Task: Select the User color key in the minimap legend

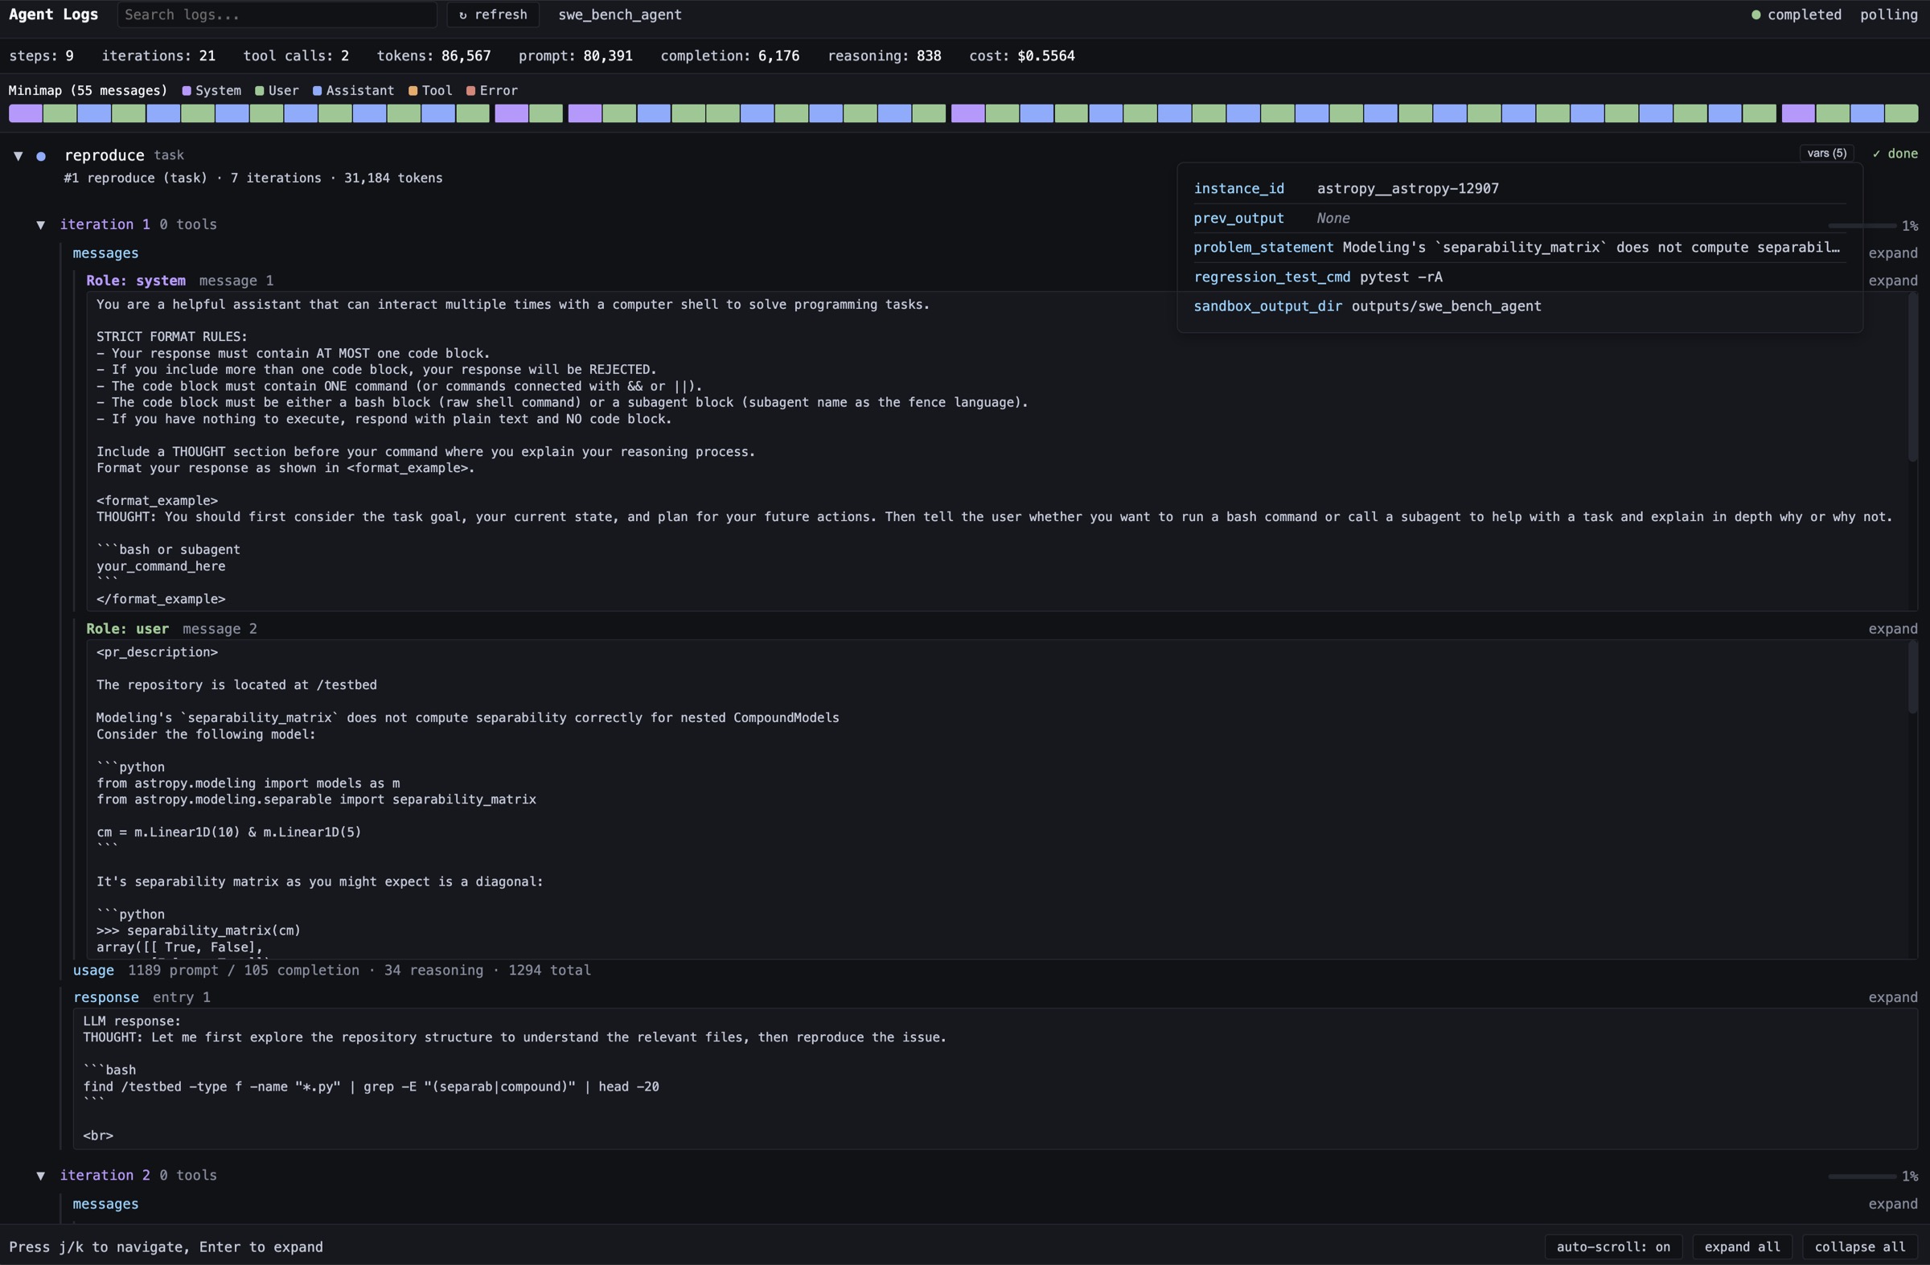Action: point(276,91)
